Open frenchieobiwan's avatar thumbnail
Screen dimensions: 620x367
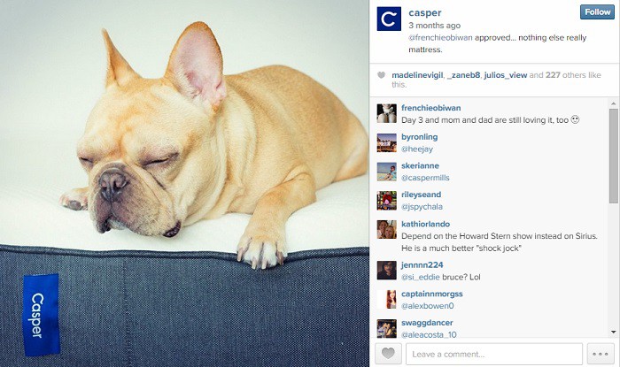[386, 114]
